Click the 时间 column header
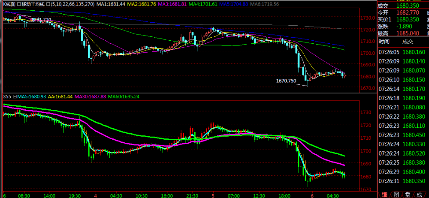This screenshot has height=198, width=429. (384, 42)
